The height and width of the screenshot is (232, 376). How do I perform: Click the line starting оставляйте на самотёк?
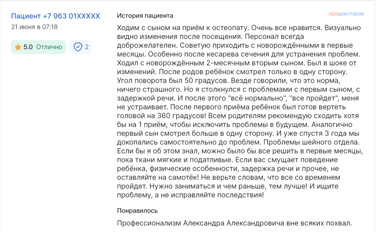pos(228,177)
